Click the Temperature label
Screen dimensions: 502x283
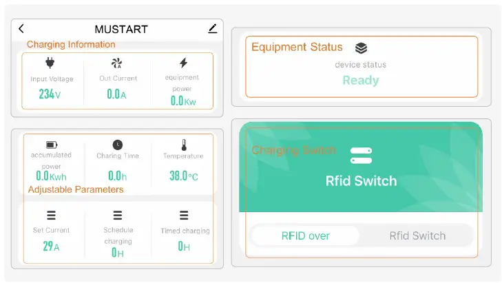pyautogui.click(x=183, y=156)
